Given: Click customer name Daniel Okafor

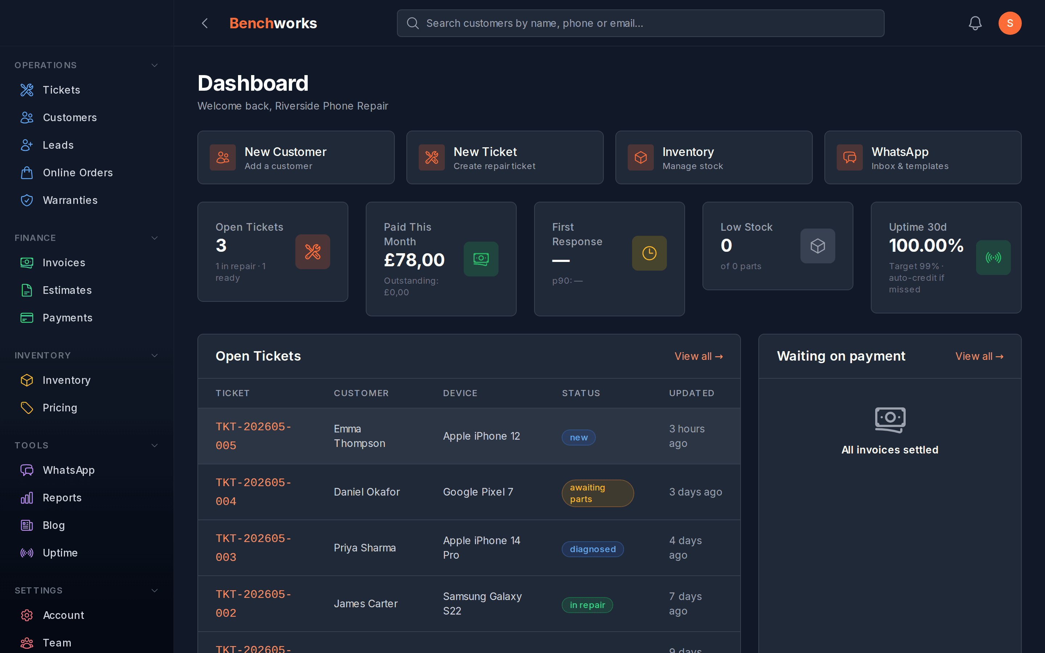Looking at the screenshot, I should click(366, 492).
